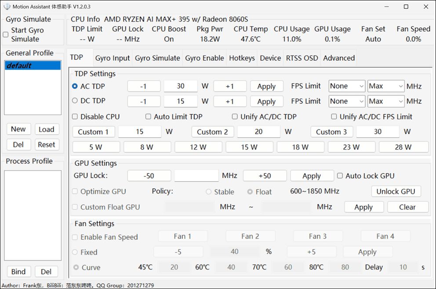436x289 pixels.
Task: Decrease GPU Lock by -50 MHz
Action: click(x=149, y=176)
